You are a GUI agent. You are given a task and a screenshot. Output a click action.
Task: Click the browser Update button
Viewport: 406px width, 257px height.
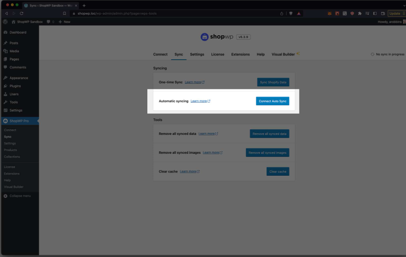[x=396, y=14]
